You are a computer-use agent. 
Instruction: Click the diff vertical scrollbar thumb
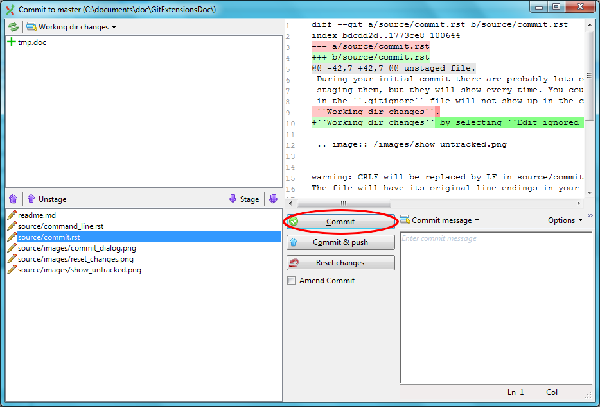589,76
